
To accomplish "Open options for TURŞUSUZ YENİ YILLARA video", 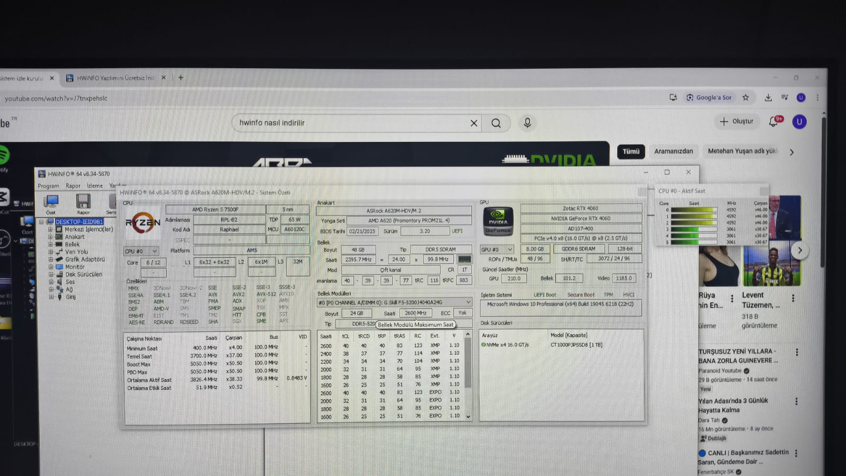I will [x=797, y=352].
